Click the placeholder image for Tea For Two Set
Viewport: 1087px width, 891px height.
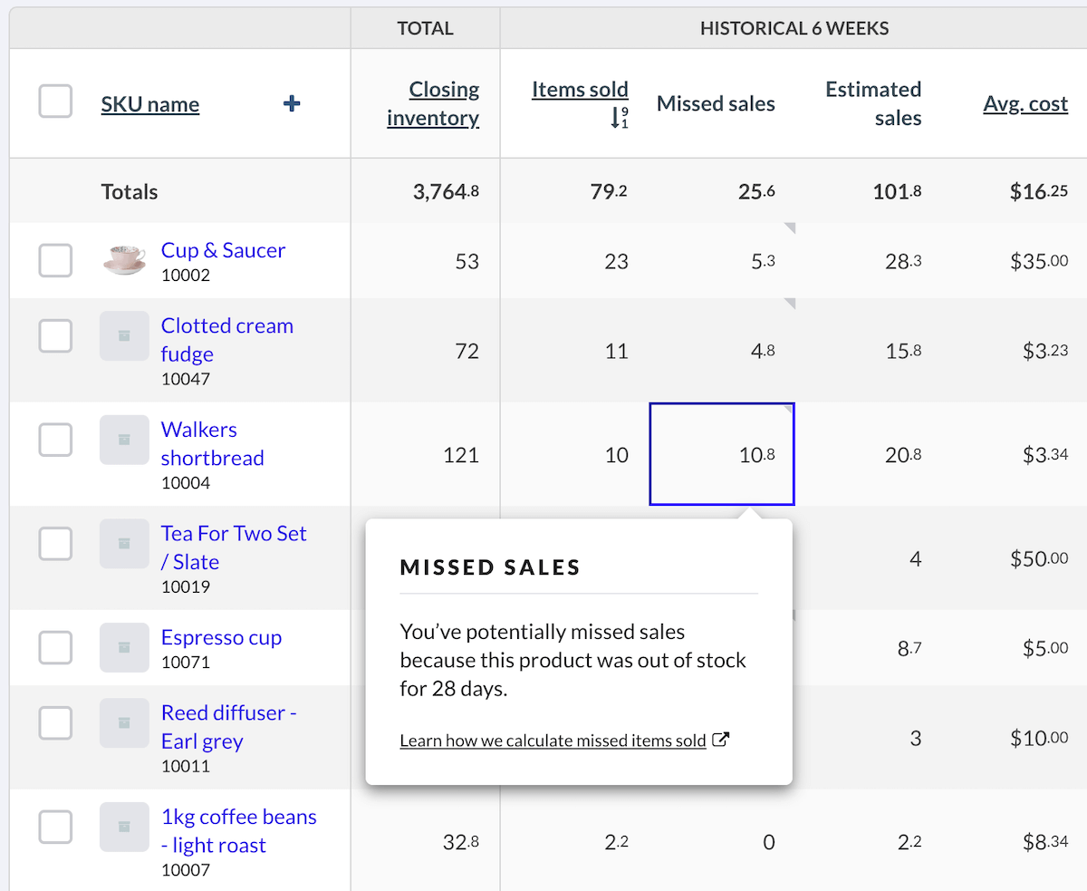[x=124, y=544]
